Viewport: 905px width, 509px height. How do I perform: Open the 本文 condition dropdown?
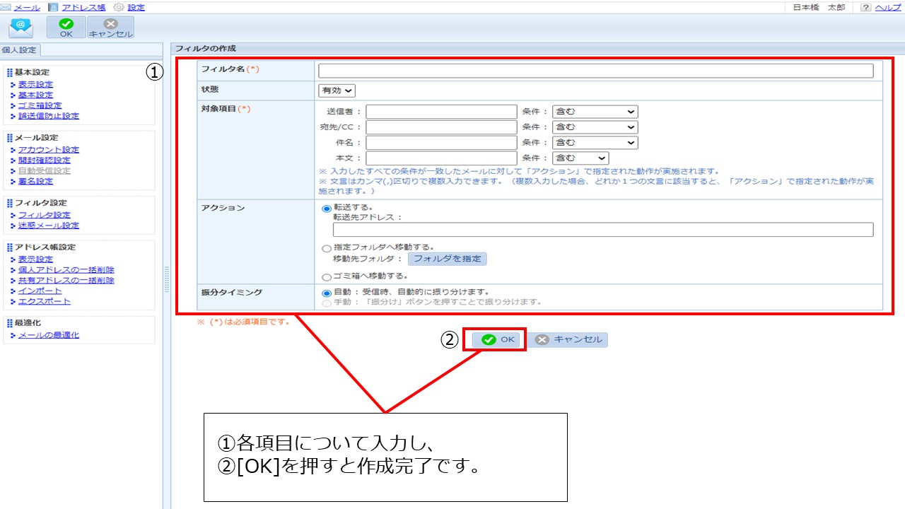580,158
